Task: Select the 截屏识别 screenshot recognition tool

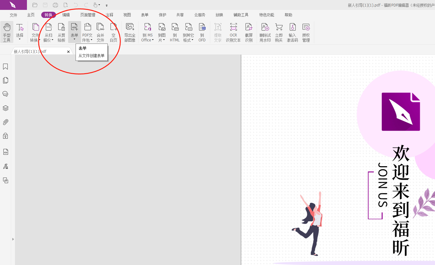Action: click(x=249, y=32)
